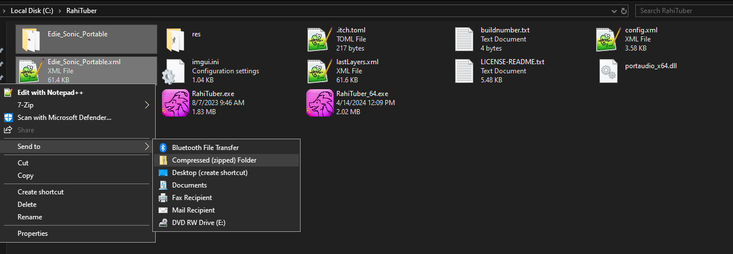Refresh the RahiTuber folder view
The width and height of the screenshot is (733, 254).
(624, 11)
